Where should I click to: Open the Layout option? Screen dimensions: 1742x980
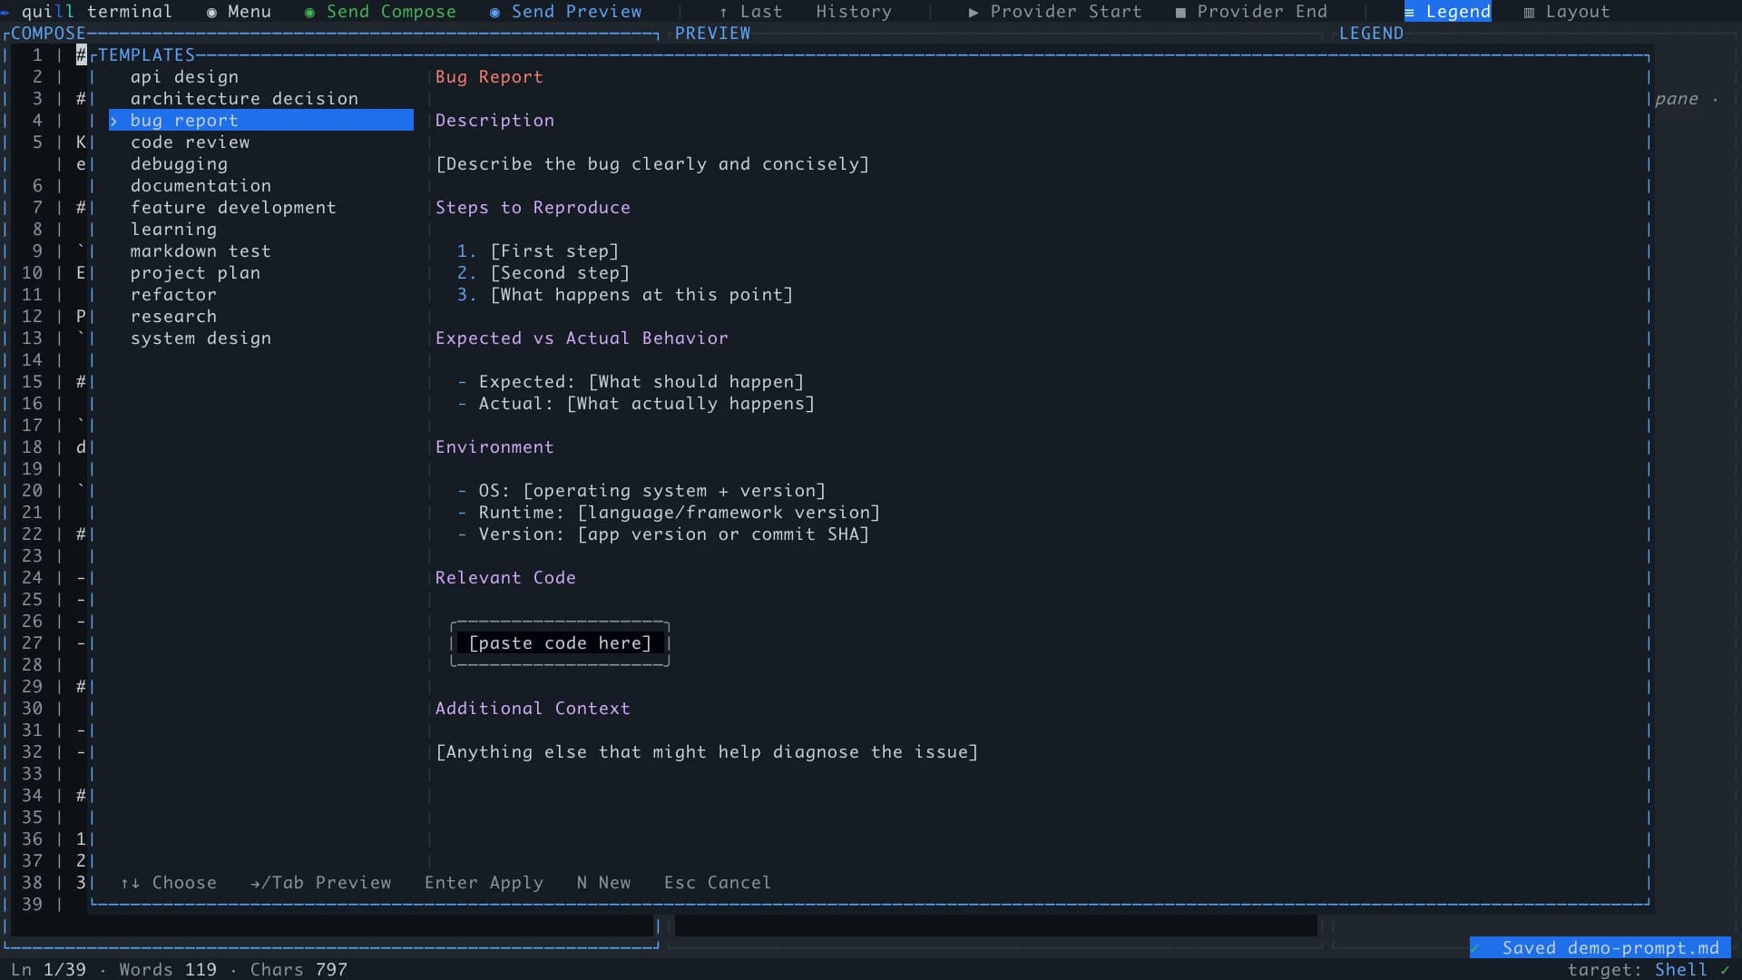pos(1567,12)
